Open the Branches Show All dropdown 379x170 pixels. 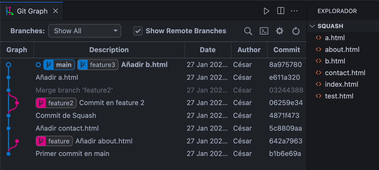[85, 31]
